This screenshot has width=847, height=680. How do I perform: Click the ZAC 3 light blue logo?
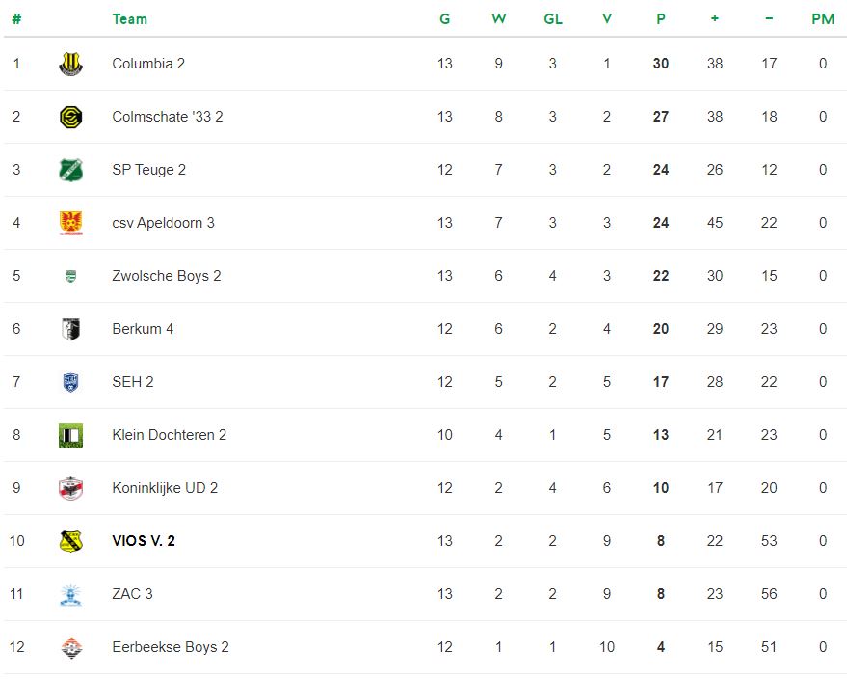pos(70,594)
